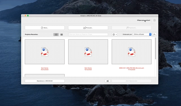Toggle the sort order direction icon
Screen dimensions: 181x106
[155, 34]
